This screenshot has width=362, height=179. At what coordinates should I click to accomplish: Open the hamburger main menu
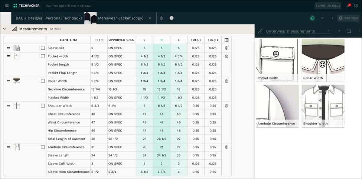coord(7,6)
